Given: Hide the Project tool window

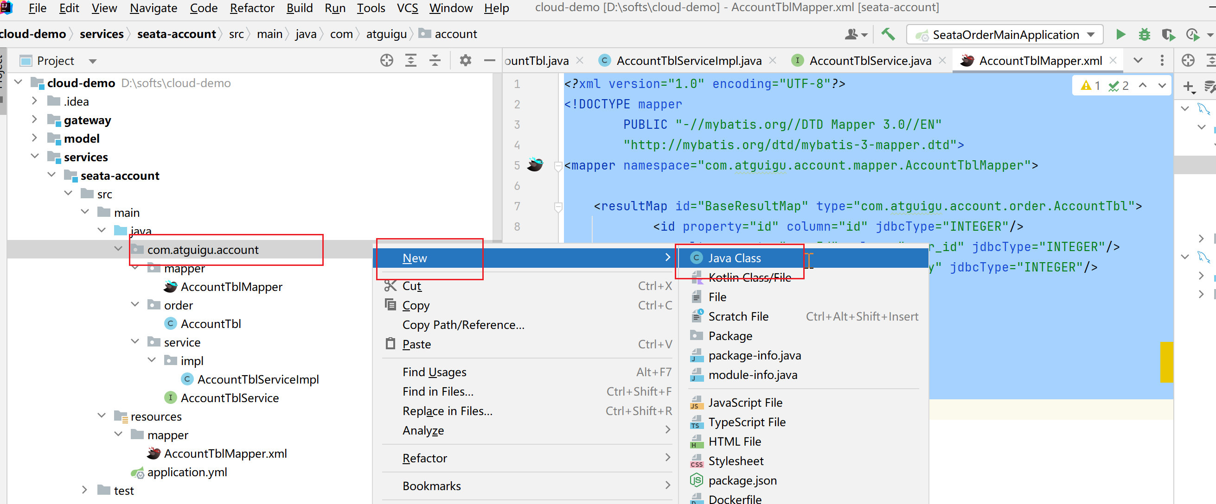Looking at the screenshot, I should 490,60.
